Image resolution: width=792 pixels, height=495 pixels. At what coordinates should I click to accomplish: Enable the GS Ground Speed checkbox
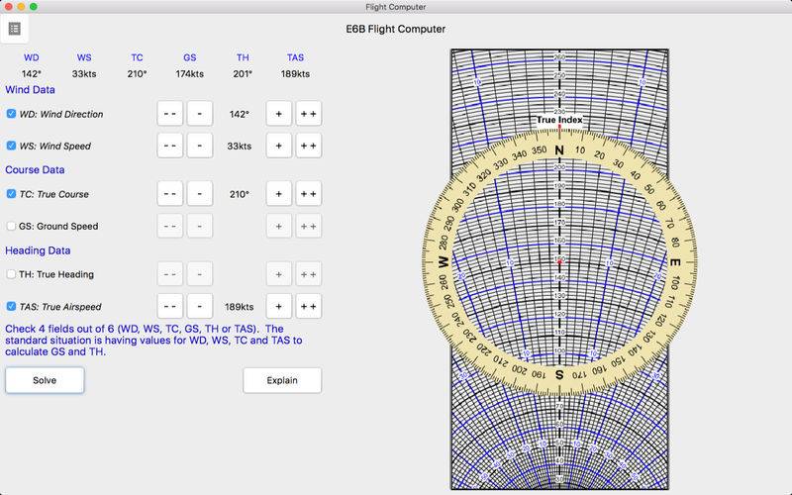pos(11,226)
